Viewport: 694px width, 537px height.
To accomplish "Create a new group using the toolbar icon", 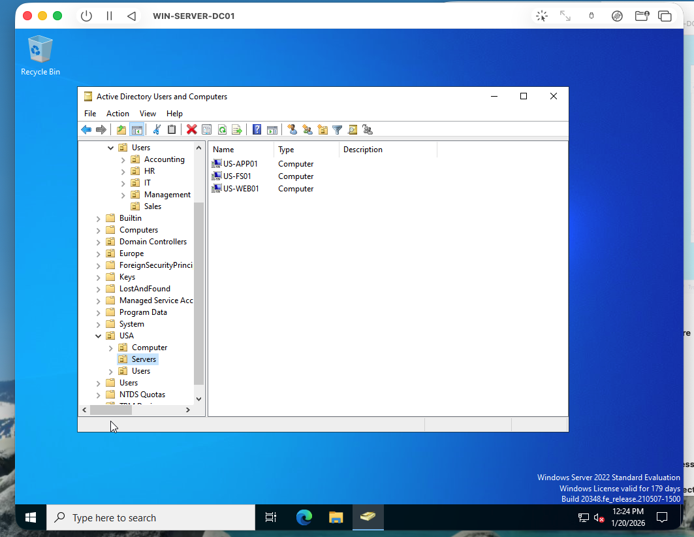I will tap(307, 129).
